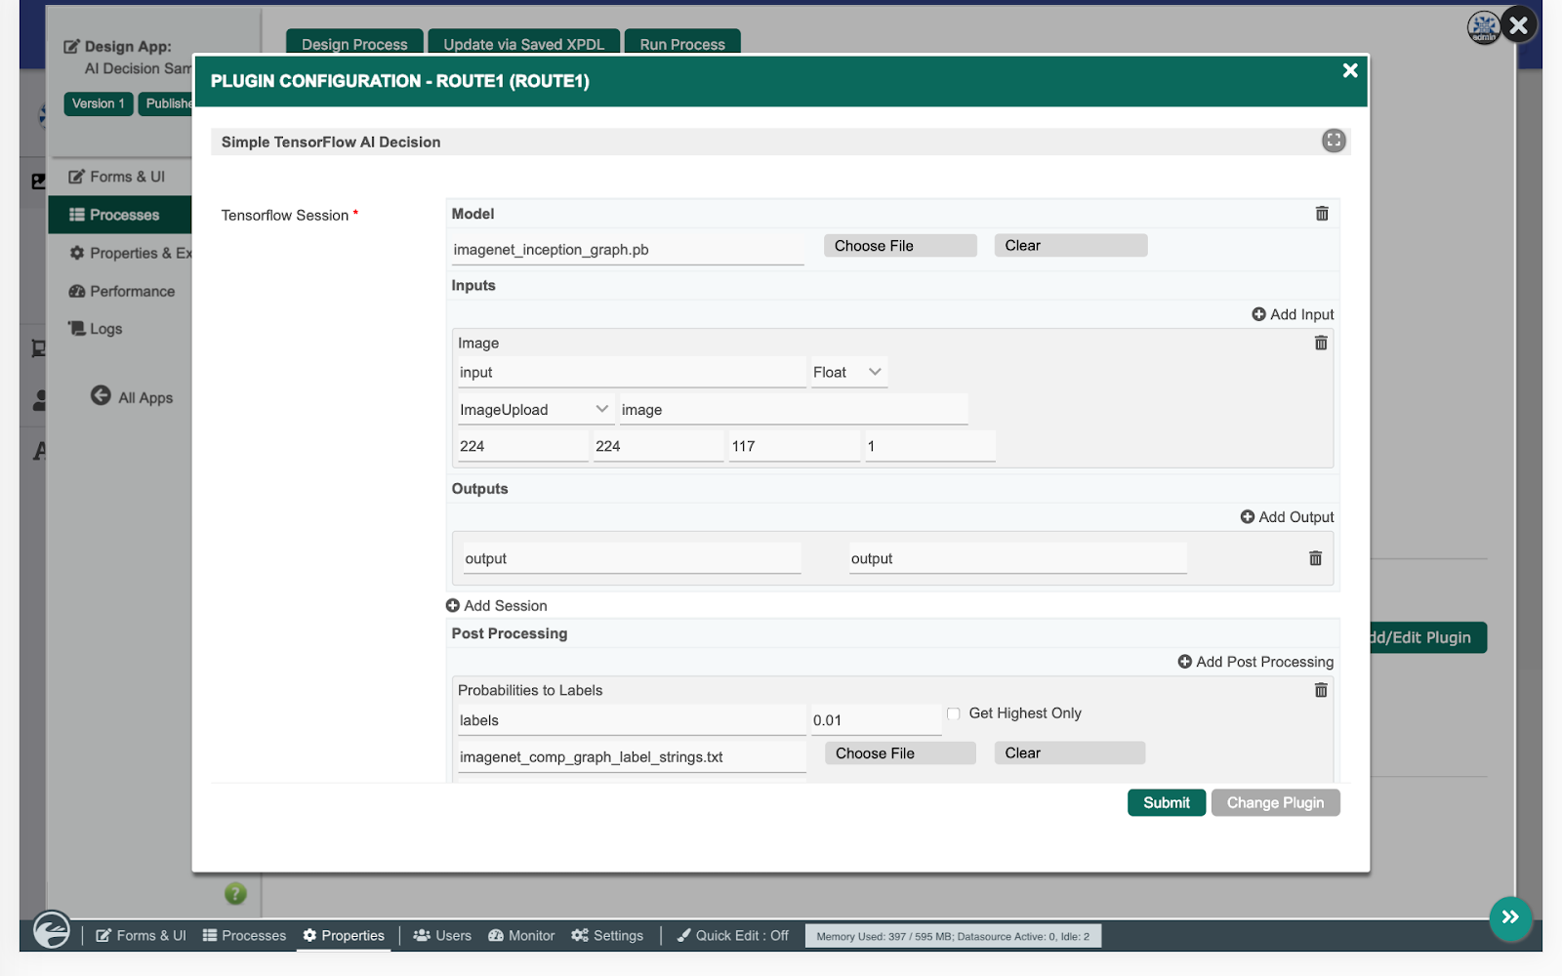The width and height of the screenshot is (1562, 976).
Task: Go back to All Apps
Action: [x=132, y=396]
